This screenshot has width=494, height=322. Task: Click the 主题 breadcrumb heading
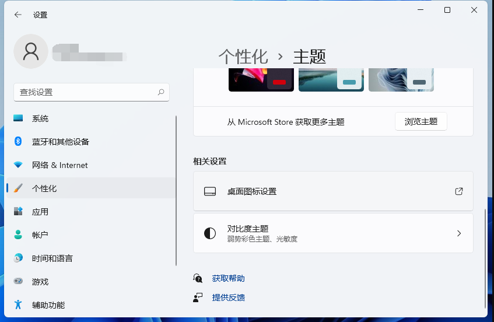click(310, 57)
